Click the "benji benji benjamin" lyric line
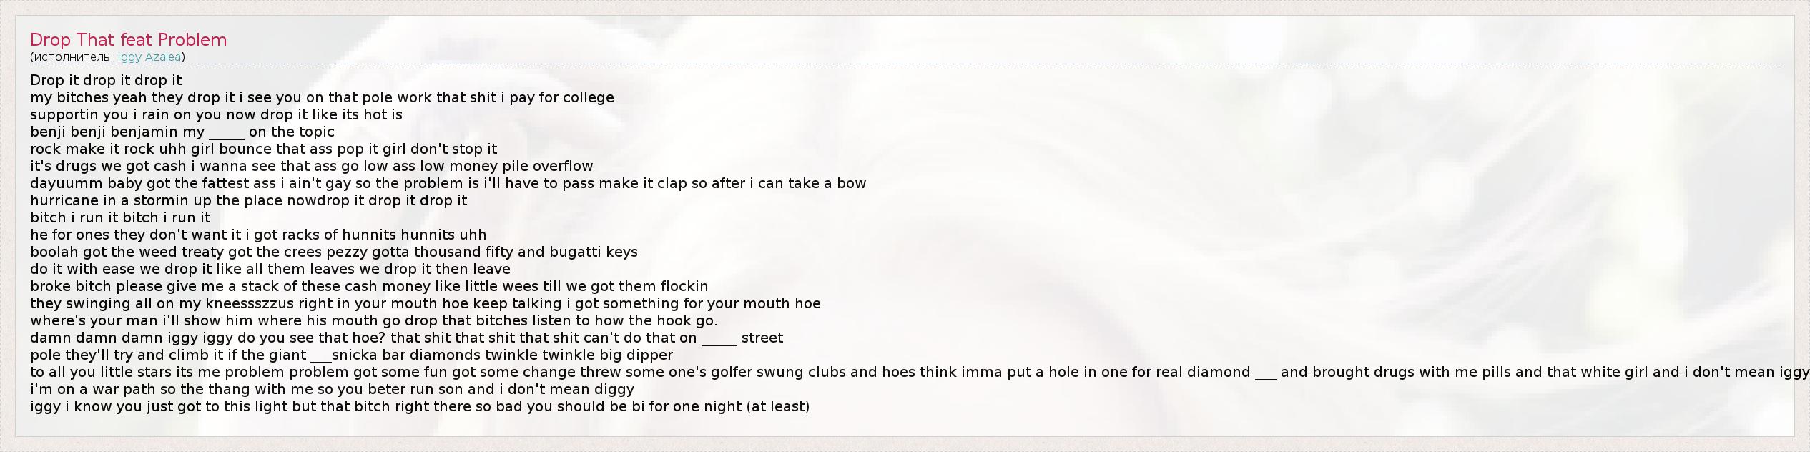The width and height of the screenshot is (1810, 452). [182, 132]
